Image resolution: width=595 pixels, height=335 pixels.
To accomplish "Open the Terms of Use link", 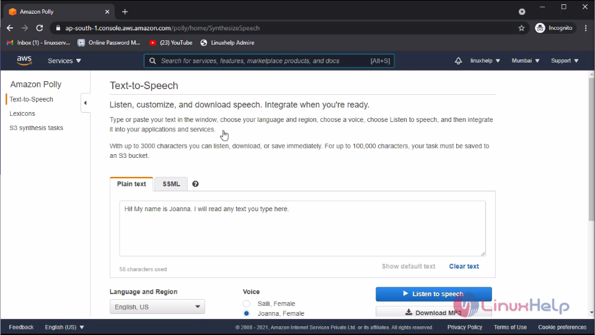I will tap(510, 327).
